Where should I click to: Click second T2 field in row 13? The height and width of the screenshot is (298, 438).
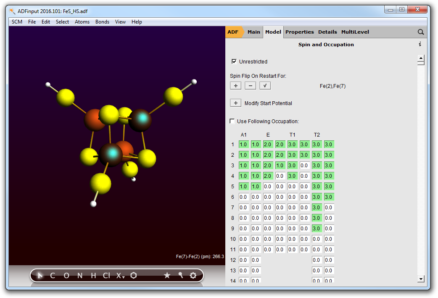coord(329,270)
